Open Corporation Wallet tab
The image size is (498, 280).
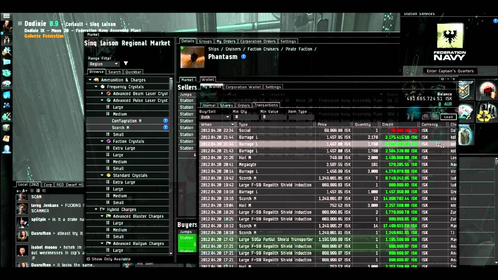(243, 87)
